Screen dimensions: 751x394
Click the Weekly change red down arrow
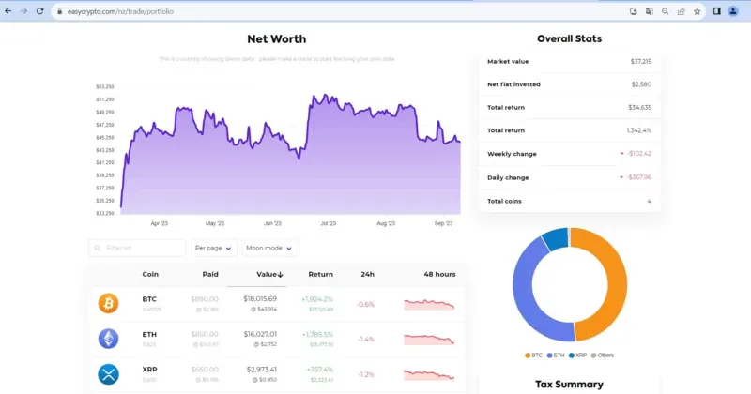[621, 154]
